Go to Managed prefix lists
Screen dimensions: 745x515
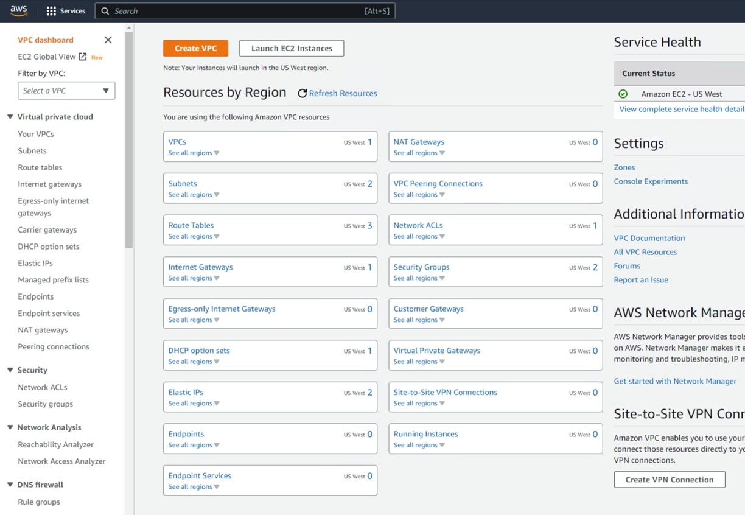tap(54, 280)
